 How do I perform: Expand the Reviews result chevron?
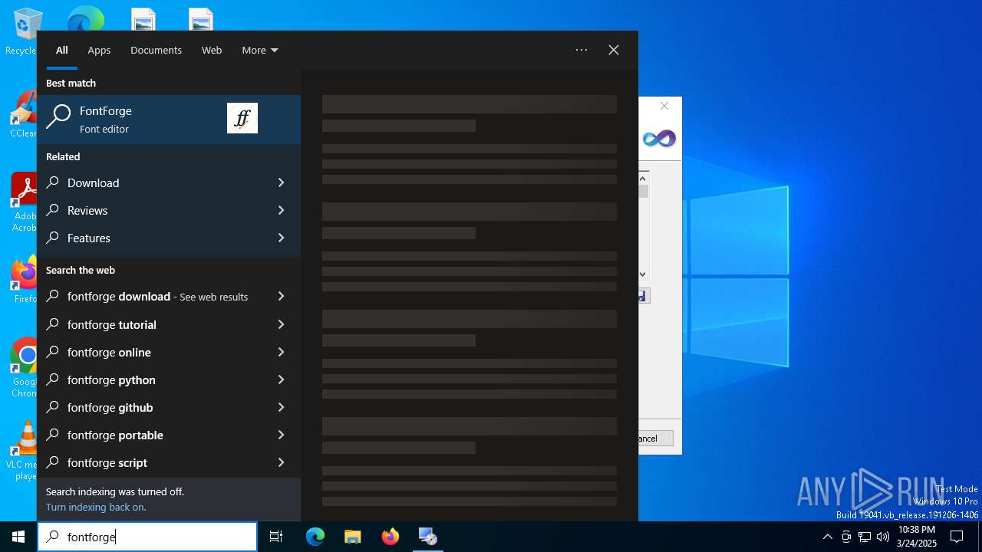pyautogui.click(x=281, y=210)
